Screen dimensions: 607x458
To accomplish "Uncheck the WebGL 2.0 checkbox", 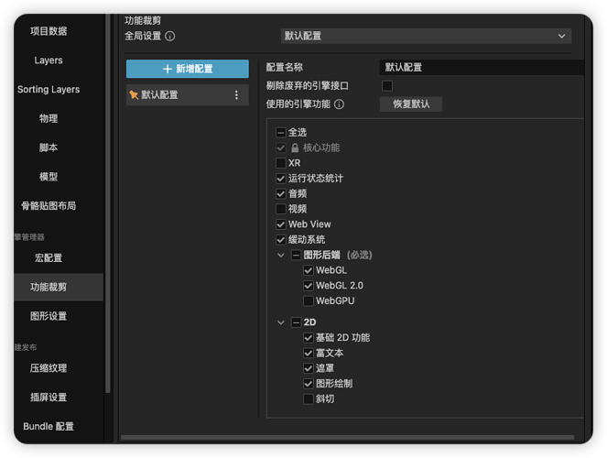I will (x=309, y=285).
